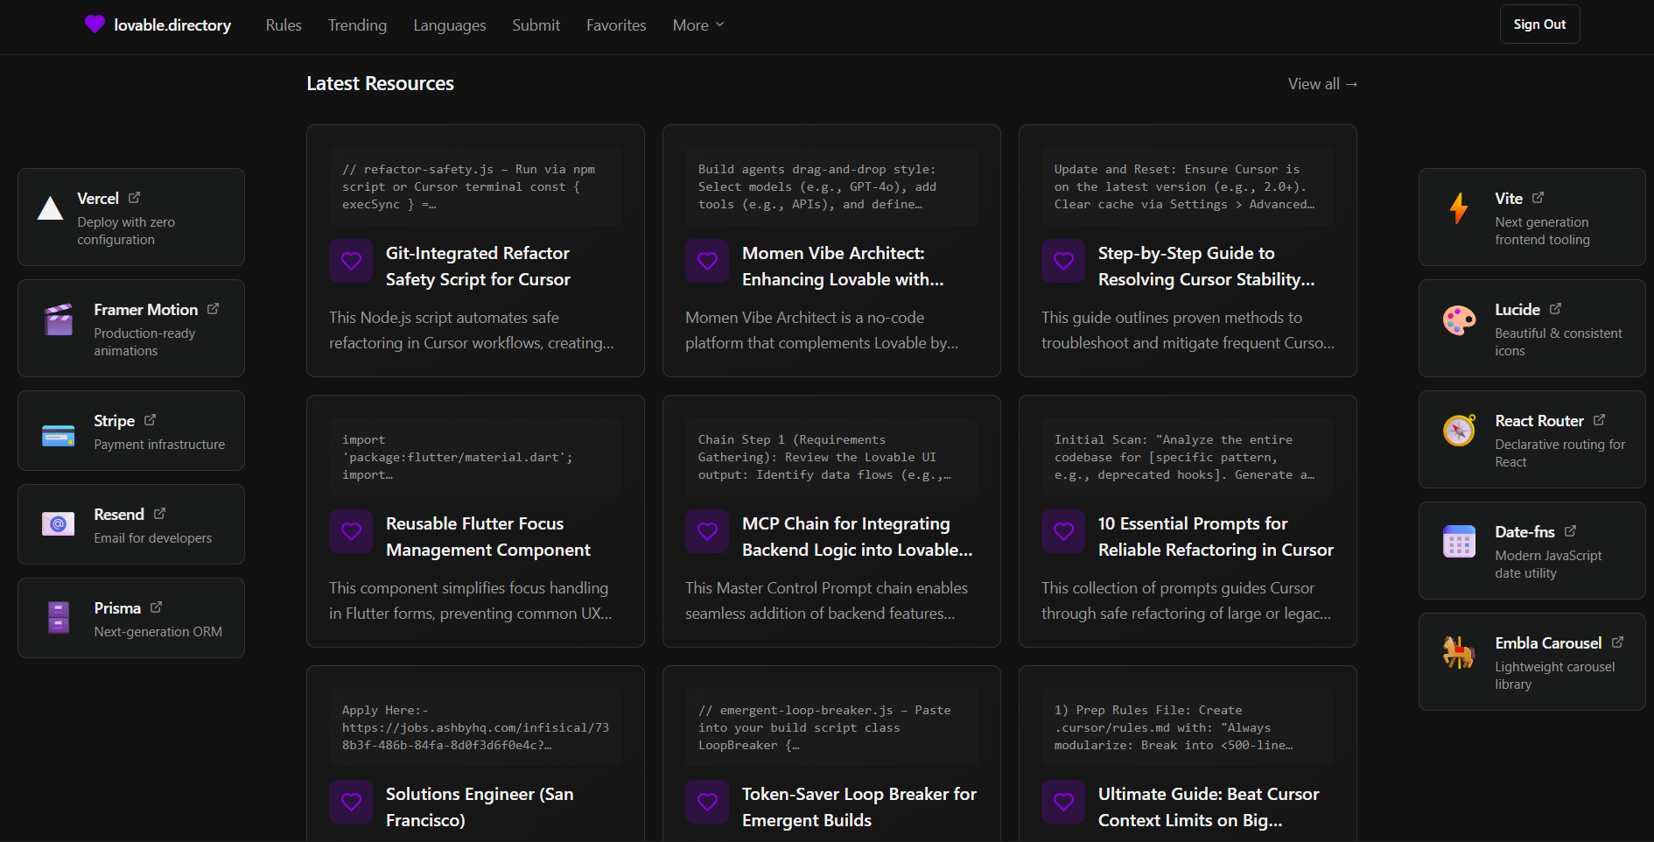Favorite the Token-Saver Loop Breaker card
This screenshot has width=1654, height=842.
click(707, 802)
